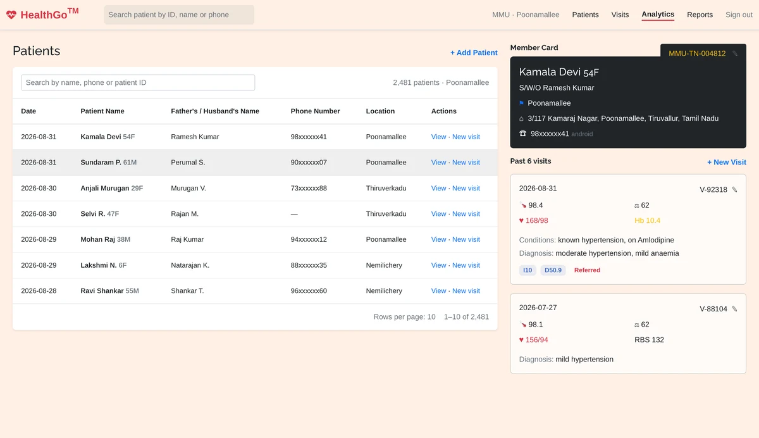View Mohan Raj patient record
The height and width of the screenshot is (438, 759).
(x=438, y=239)
